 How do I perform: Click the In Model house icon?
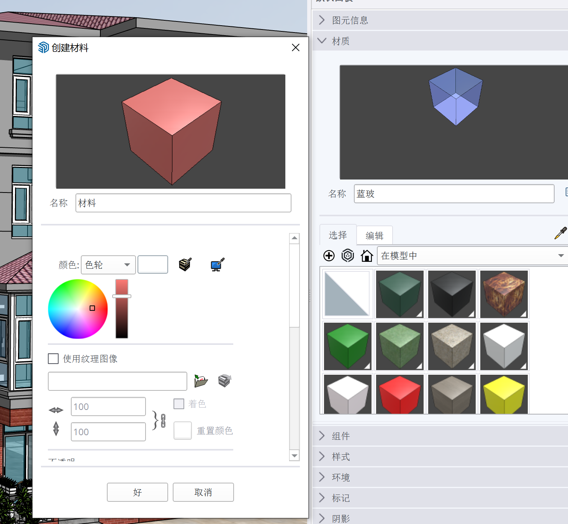click(x=367, y=256)
